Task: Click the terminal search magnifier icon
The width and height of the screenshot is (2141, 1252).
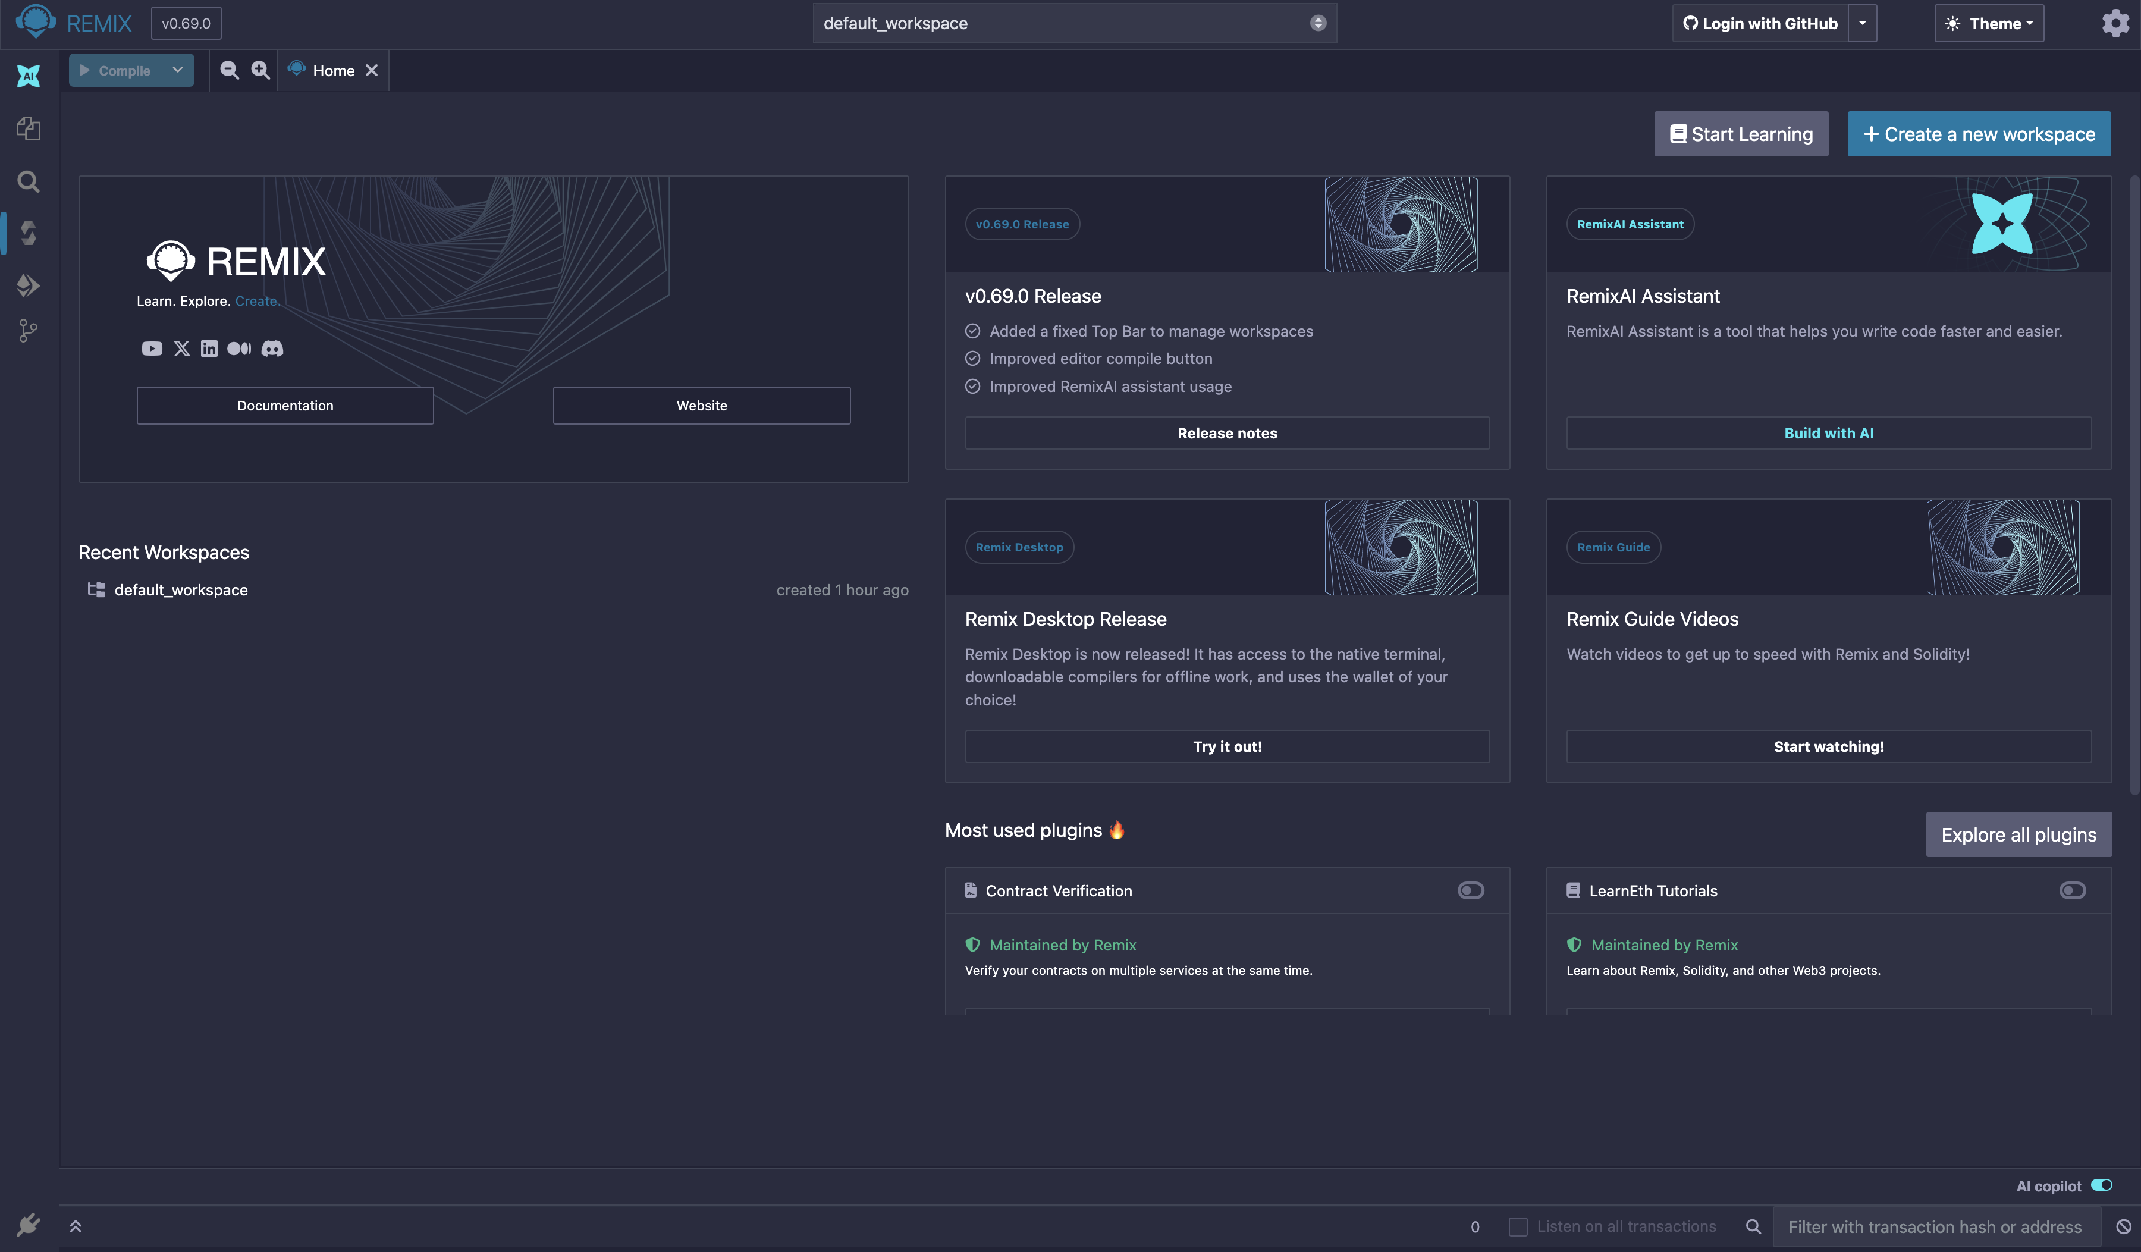Action: (x=1753, y=1226)
